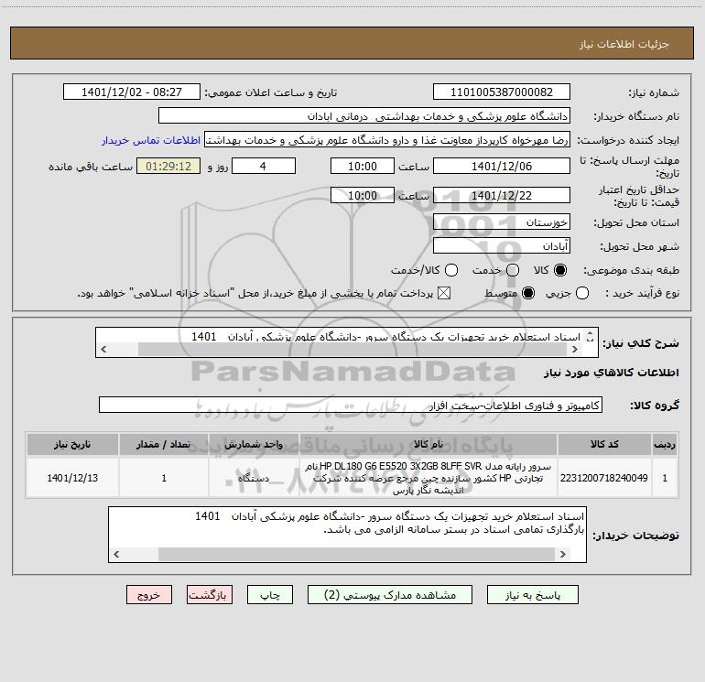The image size is (705, 682).
Task: Click the جزئیات اطلاعات نیاز header title
Action: coord(624,44)
